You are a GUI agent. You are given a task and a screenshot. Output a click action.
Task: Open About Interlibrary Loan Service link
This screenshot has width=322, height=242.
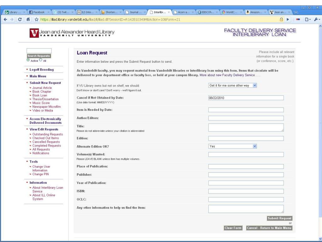tap(48, 189)
